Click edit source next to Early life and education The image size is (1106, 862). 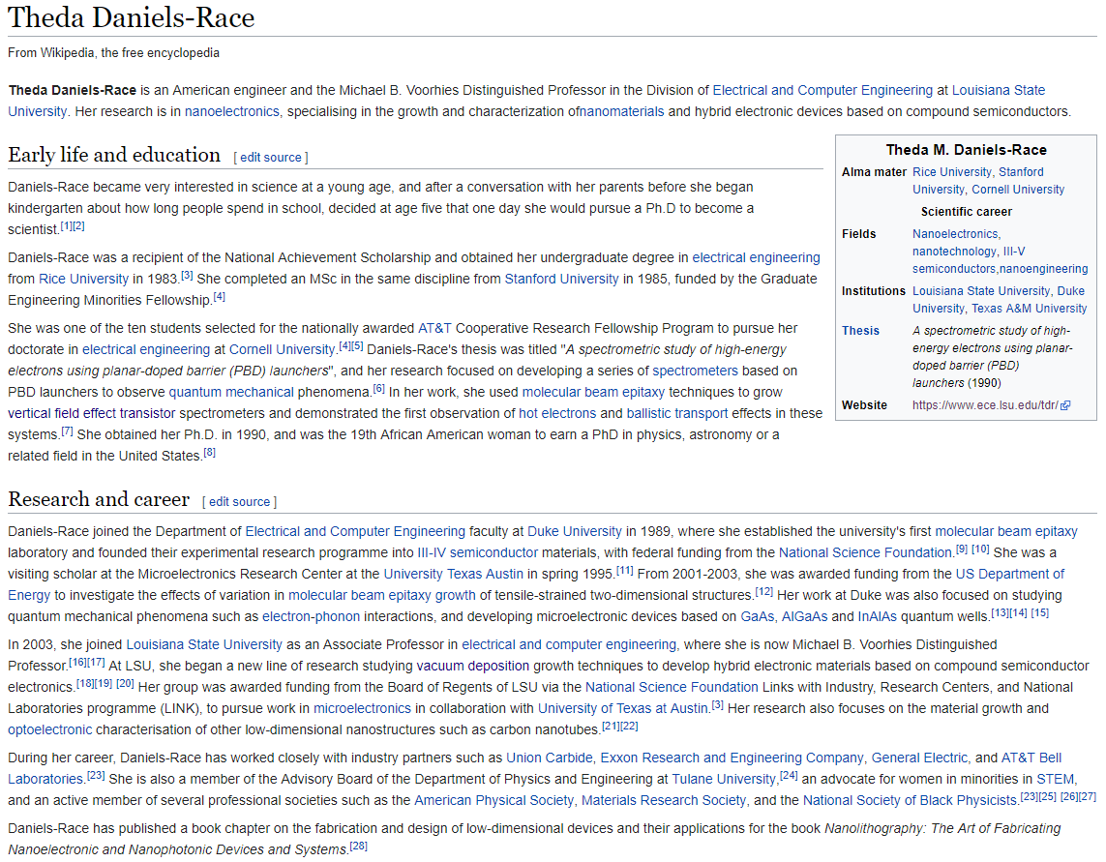point(271,158)
